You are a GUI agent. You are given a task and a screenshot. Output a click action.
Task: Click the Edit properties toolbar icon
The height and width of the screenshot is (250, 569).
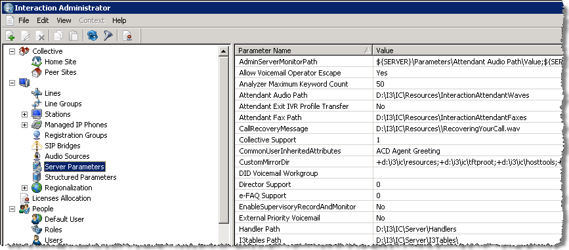[26, 35]
